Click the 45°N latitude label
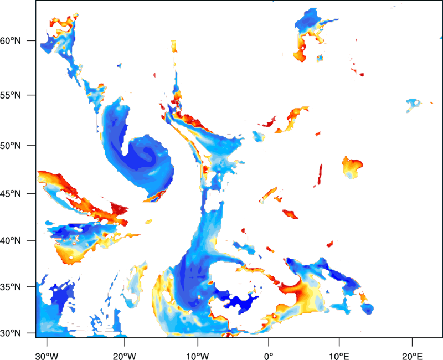Viewport: 443px width, 360px height. pos(11,194)
